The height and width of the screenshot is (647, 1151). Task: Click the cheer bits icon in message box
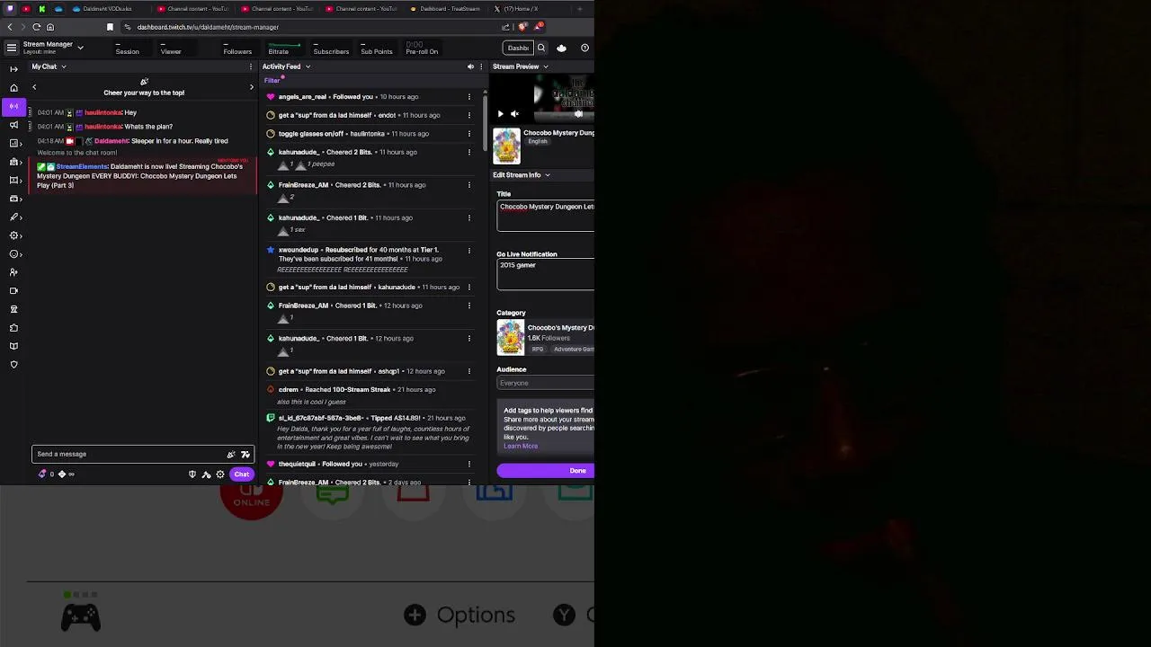[231, 454]
